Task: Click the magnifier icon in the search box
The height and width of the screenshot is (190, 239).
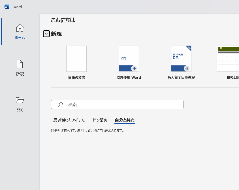Action: coord(60,104)
